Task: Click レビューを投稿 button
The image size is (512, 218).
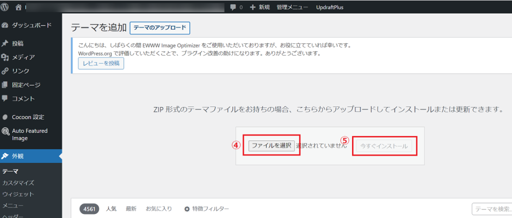Action: click(101, 63)
